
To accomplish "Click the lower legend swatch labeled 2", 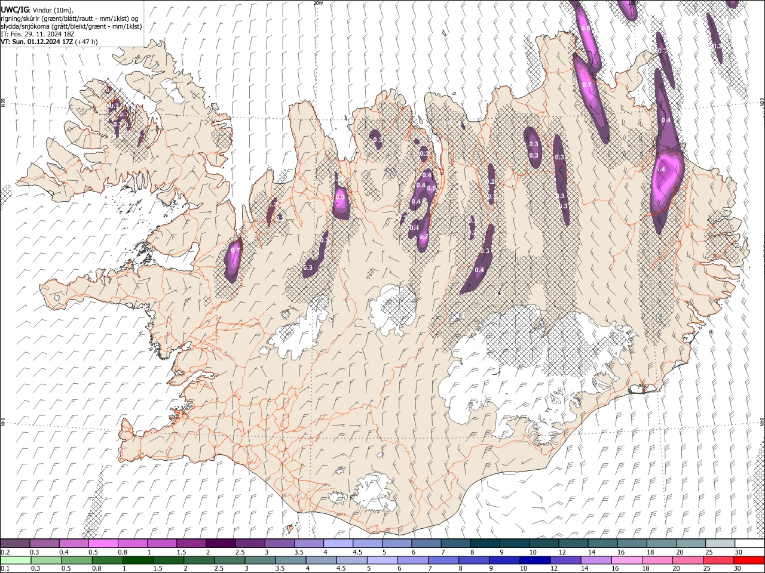I will click(198, 560).
